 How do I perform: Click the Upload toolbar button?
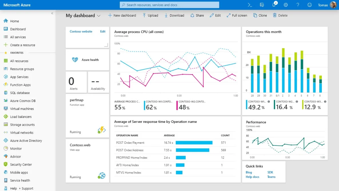coord(150,15)
